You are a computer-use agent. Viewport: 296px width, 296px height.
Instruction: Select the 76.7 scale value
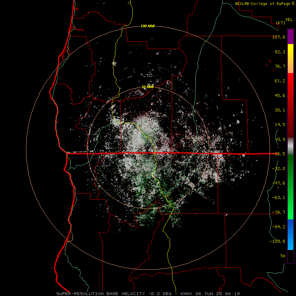[280, 66]
